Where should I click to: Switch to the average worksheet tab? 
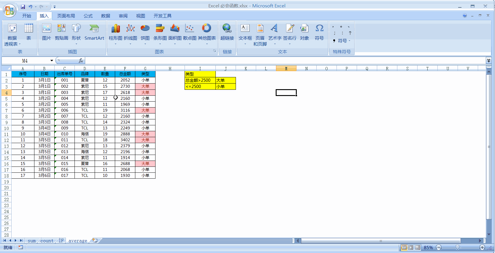[78, 241]
